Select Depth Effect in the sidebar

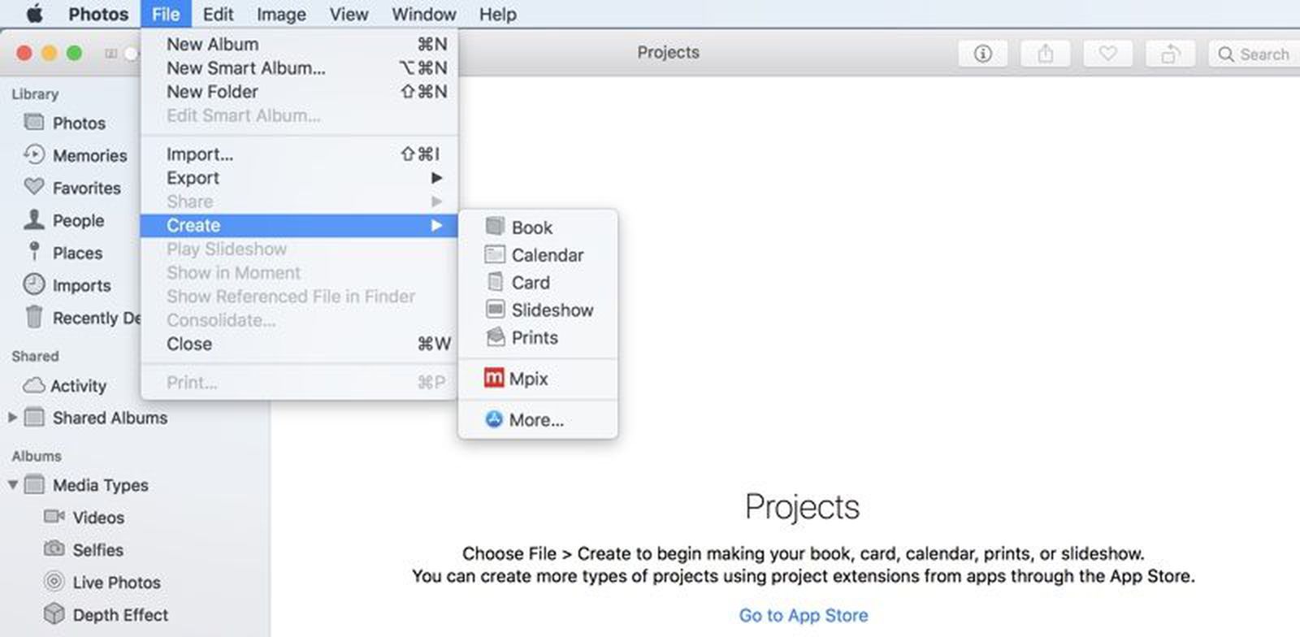pos(119,614)
